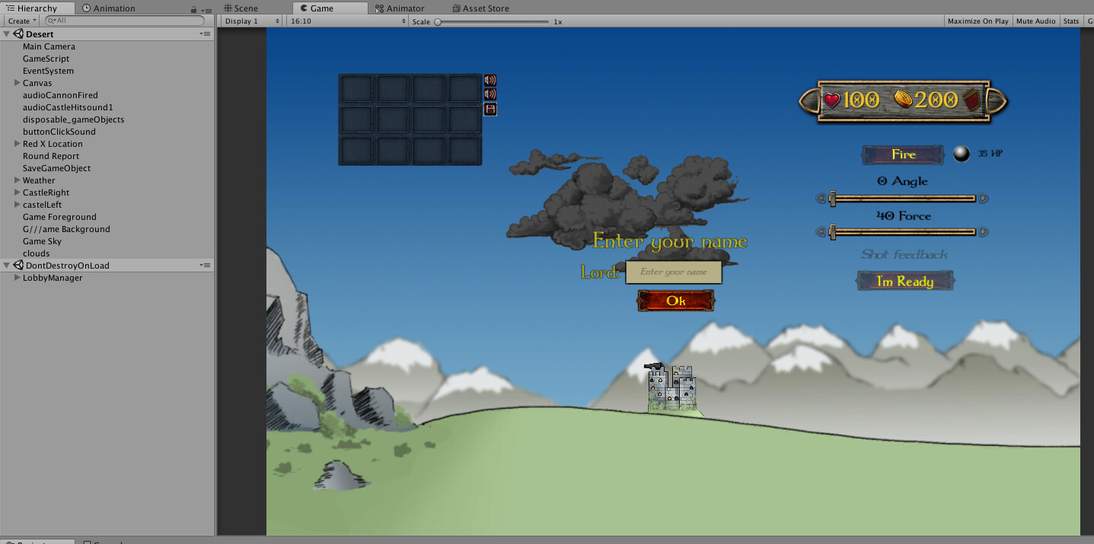
Task: Click the floppy disk save icon
Action: [x=490, y=109]
